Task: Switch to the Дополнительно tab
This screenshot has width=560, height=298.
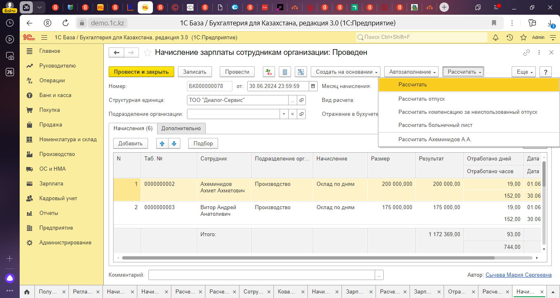Action: pyautogui.click(x=181, y=129)
